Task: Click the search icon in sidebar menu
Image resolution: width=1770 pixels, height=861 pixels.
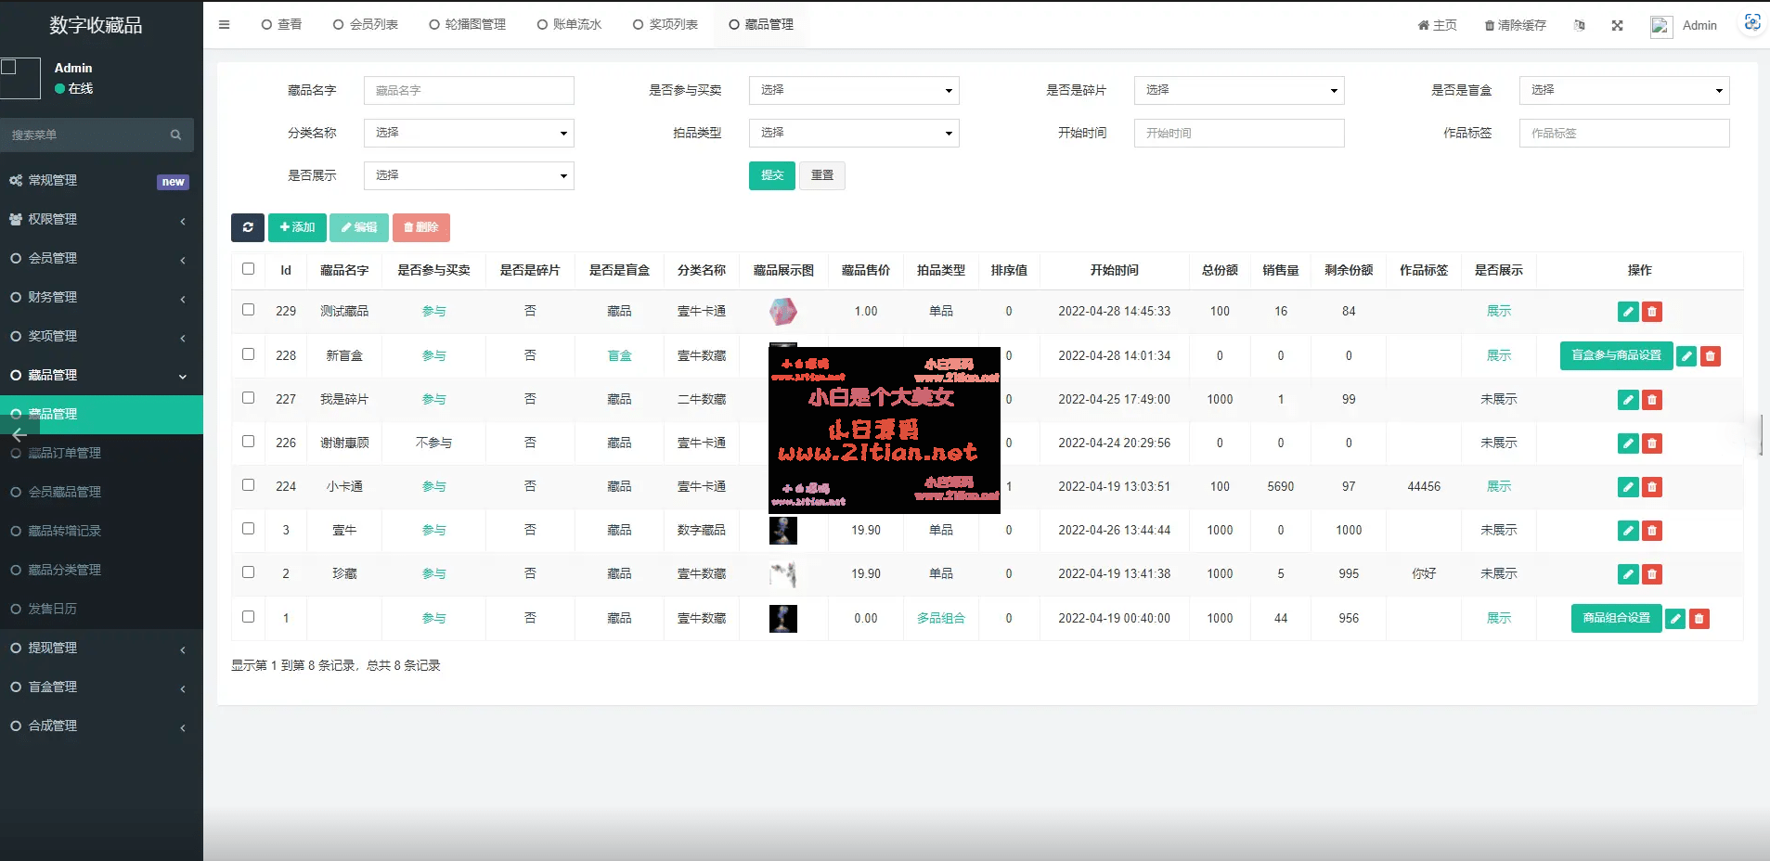Action: pyautogui.click(x=175, y=135)
